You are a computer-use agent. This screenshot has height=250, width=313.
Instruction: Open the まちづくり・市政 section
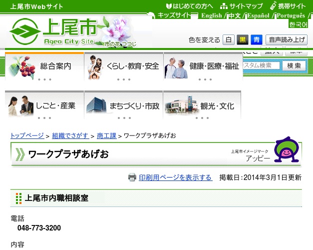click(123, 106)
